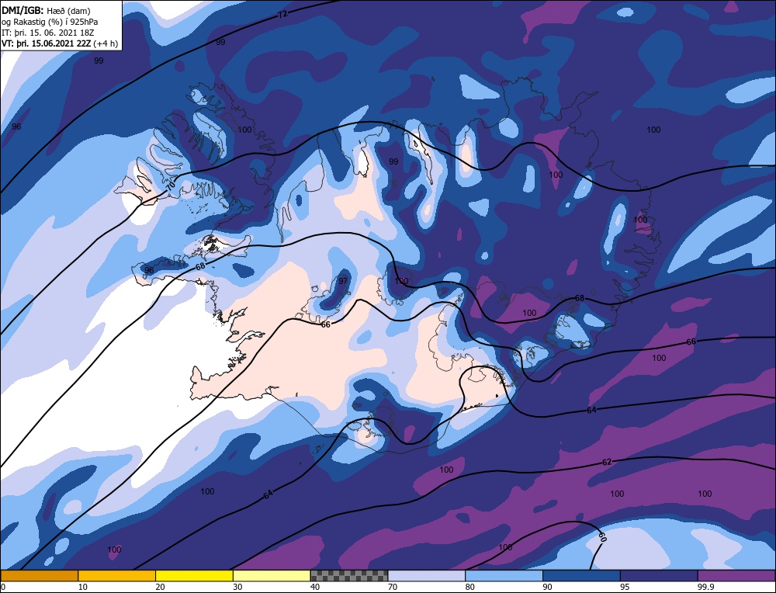776x593 pixels.
Task: Click the pale yellow 30-40 legend swatch
Action: (272, 575)
